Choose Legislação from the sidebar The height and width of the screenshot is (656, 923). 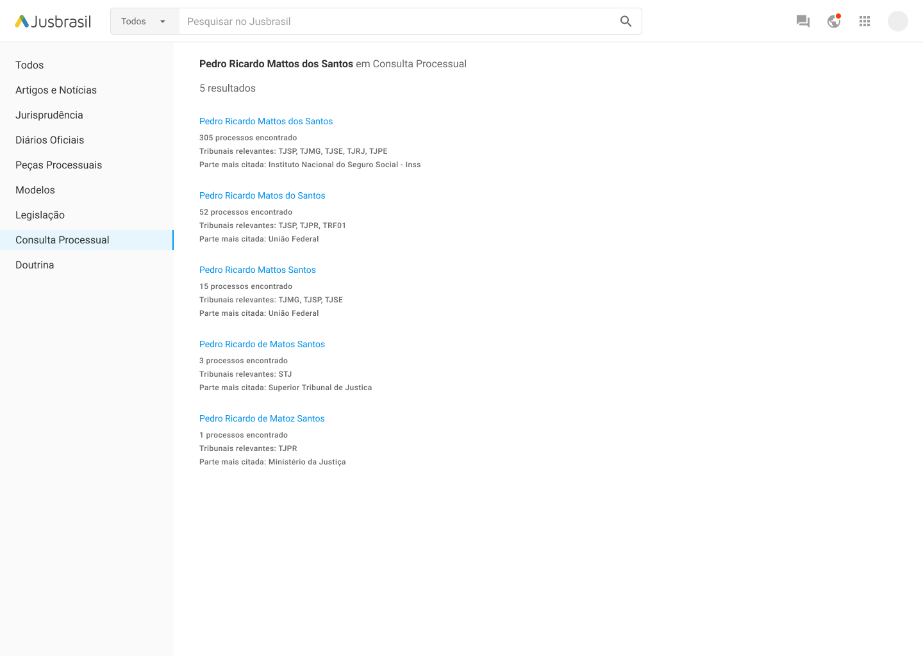[40, 215]
